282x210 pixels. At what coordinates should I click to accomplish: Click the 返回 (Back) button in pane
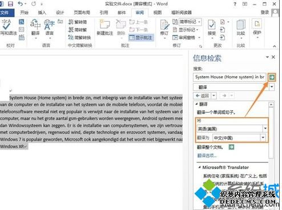coord(202,96)
